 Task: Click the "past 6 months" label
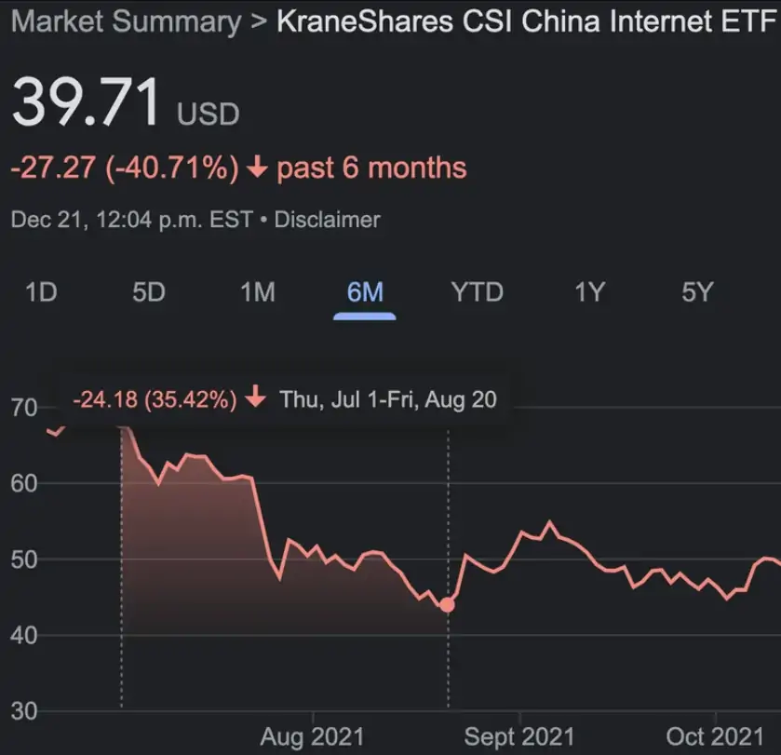pos(372,169)
